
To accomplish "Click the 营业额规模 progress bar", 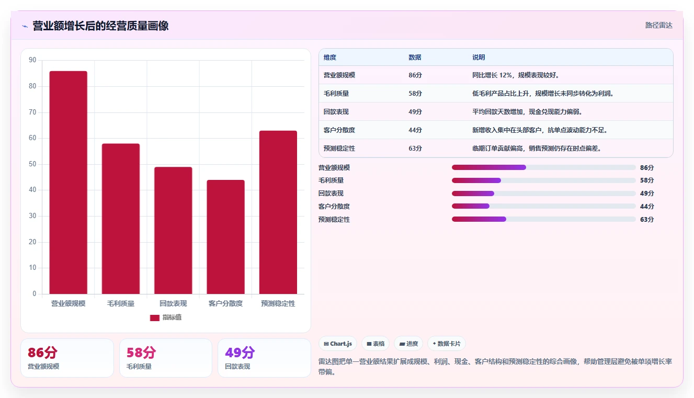I will [x=544, y=167].
